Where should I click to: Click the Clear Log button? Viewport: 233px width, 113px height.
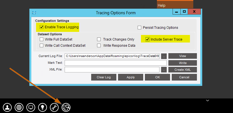104,77
